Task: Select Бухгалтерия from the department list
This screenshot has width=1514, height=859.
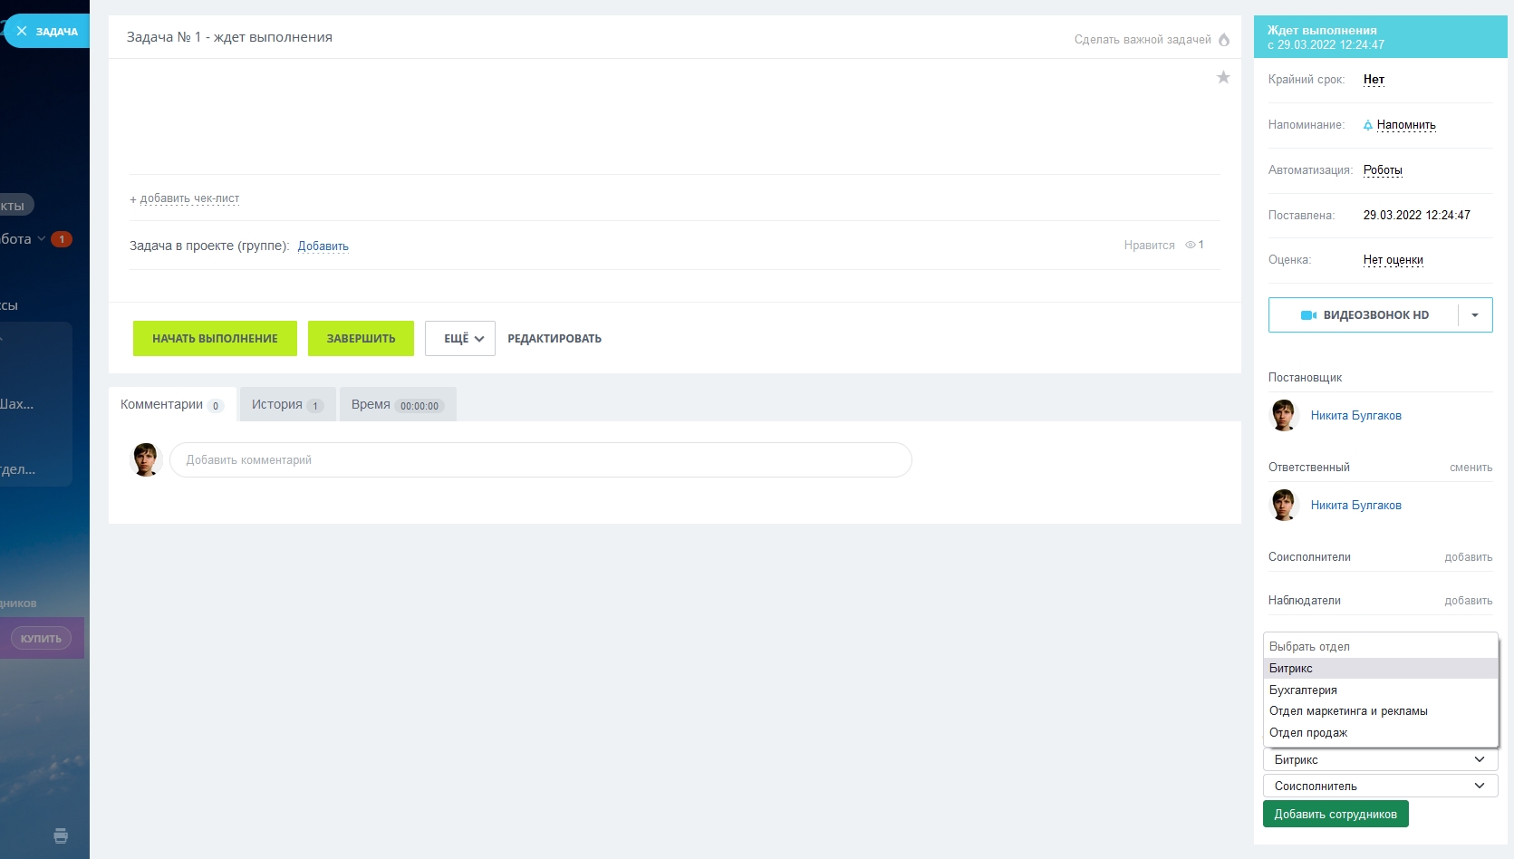Action: click(1380, 690)
